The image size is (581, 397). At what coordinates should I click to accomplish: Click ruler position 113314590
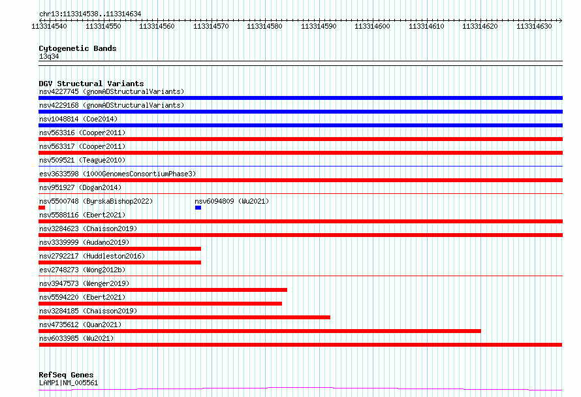click(319, 26)
